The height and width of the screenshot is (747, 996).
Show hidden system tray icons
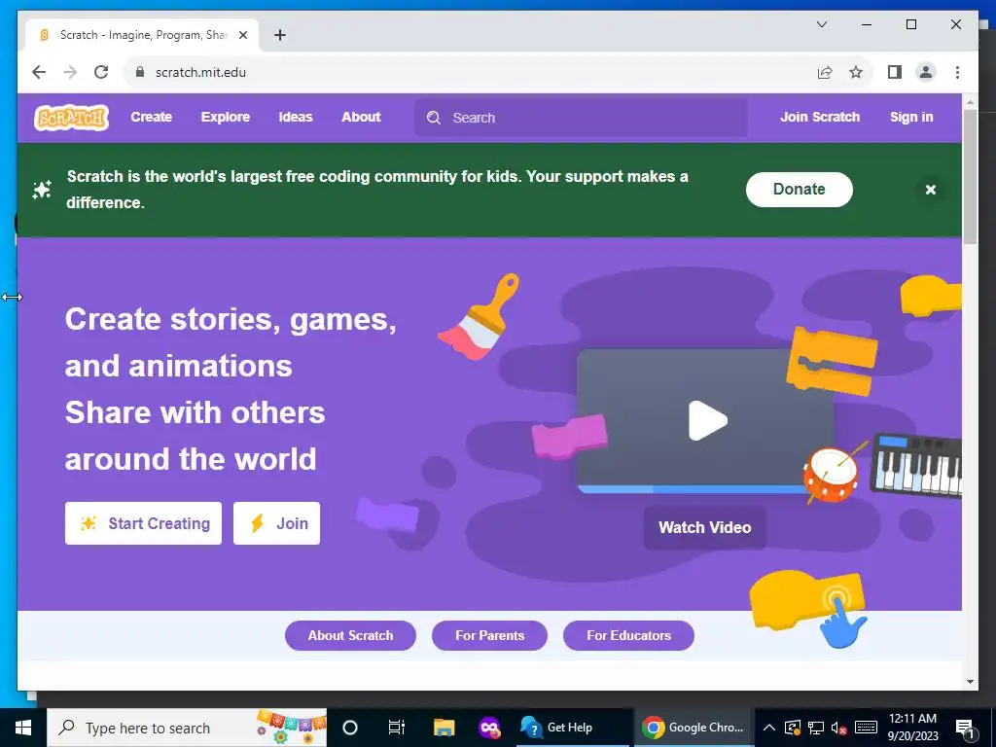(x=768, y=728)
